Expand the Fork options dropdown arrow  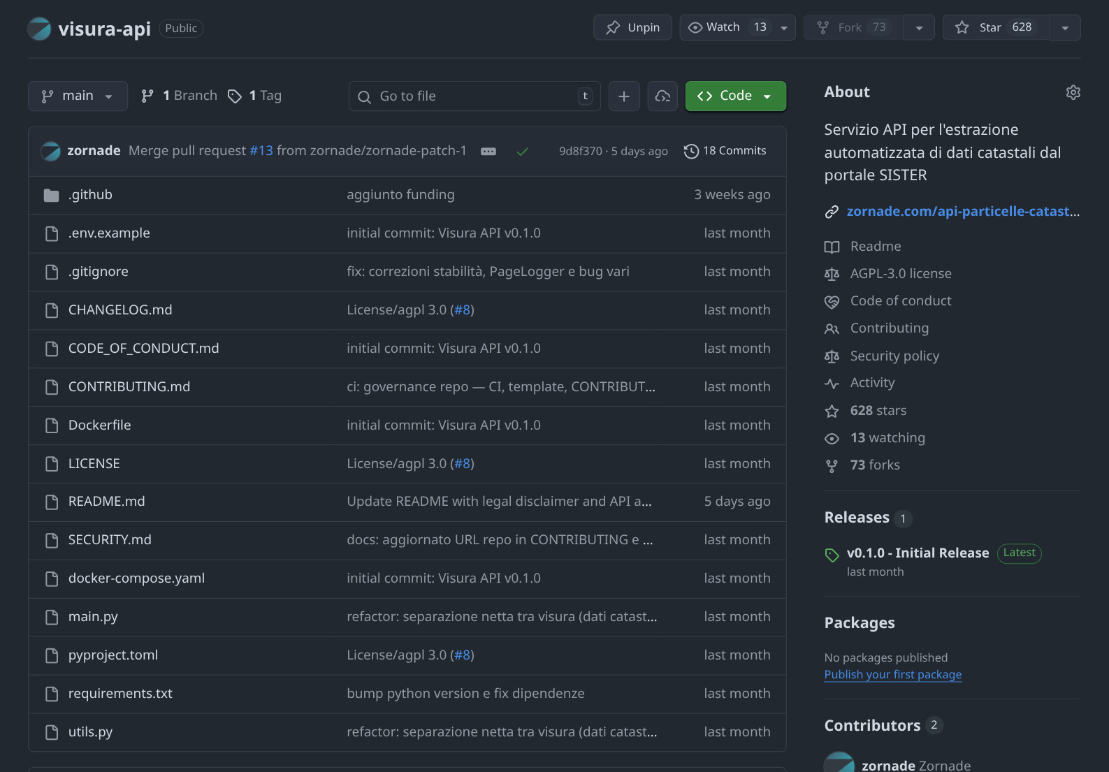tap(919, 27)
